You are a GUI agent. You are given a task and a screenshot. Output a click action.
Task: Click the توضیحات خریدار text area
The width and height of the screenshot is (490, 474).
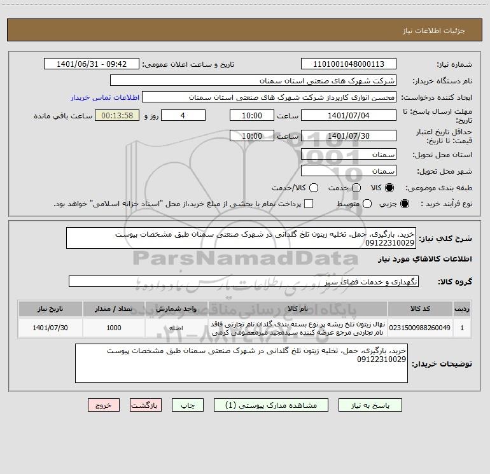click(x=242, y=363)
